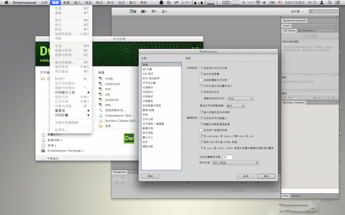
Task: Click the HTML new document icon
Action: click(101, 79)
